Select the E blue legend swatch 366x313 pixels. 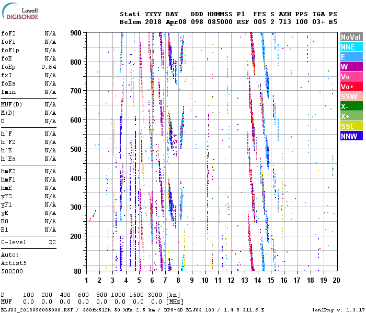351,57
